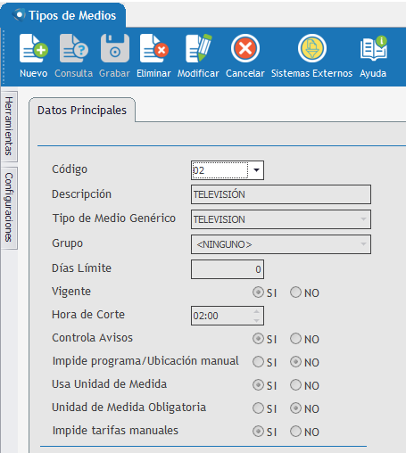
Task: Increase Hora de Corte with up arrow
Action: pos(256,311)
